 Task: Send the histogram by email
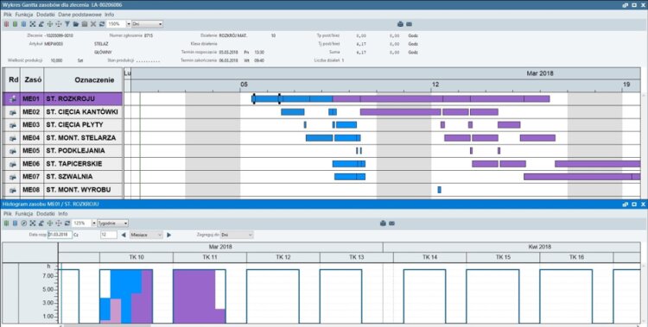coord(391,223)
